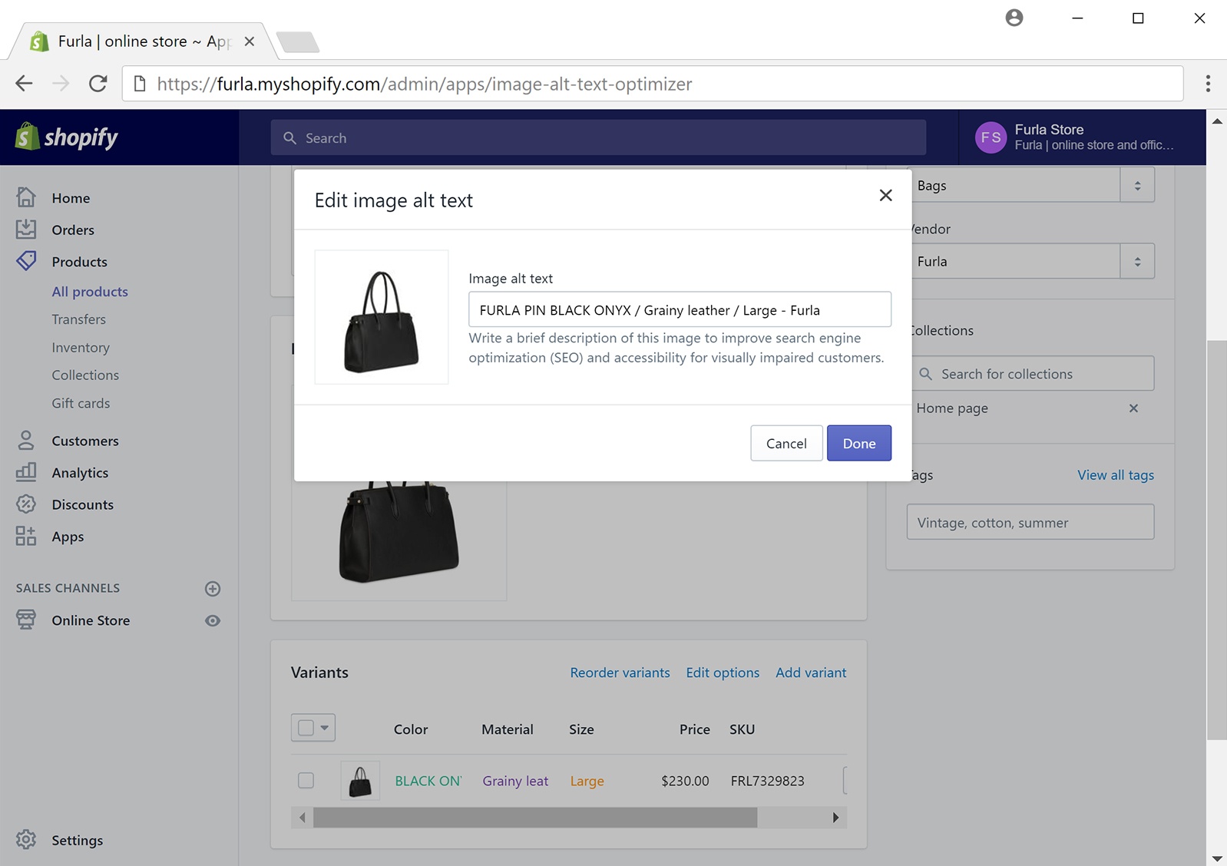
Task: Open Reorder variants link
Action: 620,673
